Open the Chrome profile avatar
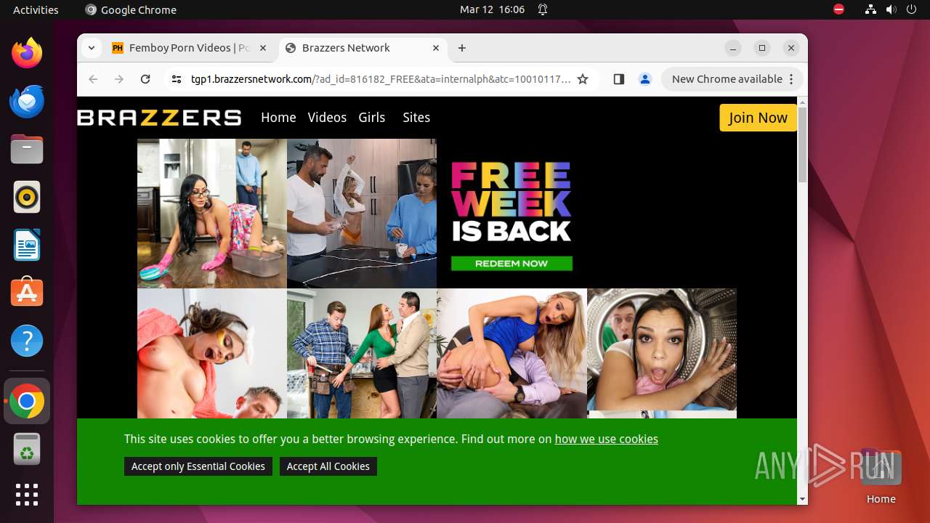This screenshot has height=523, width=930. click(645, 79)
